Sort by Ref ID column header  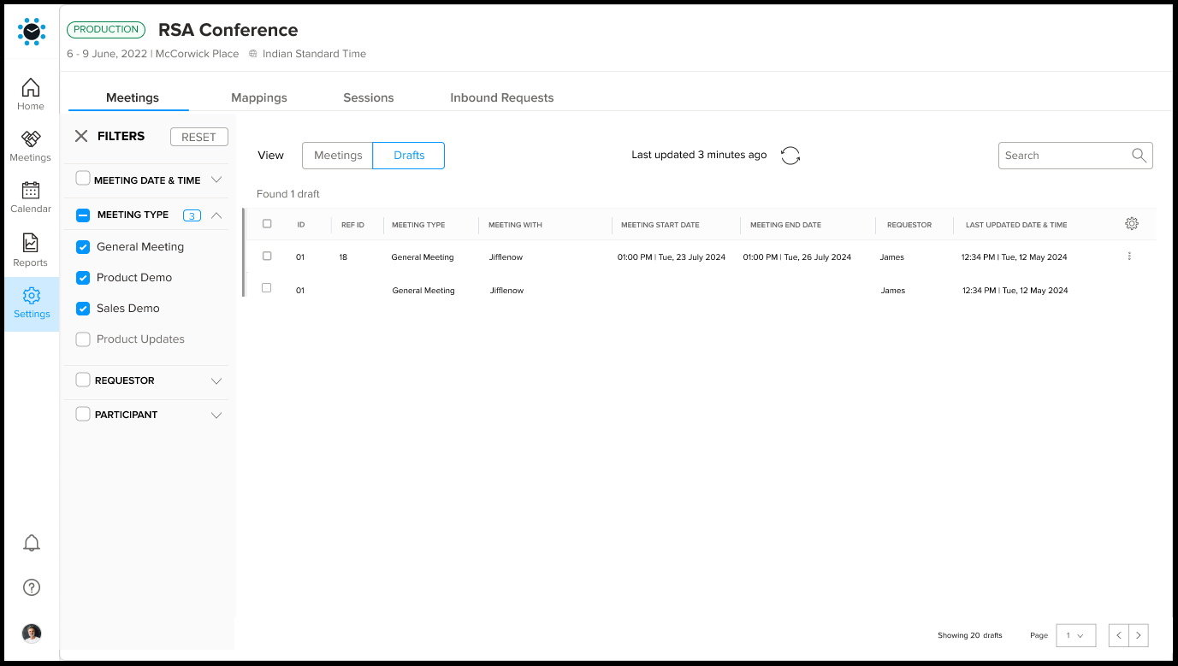coord(352,225)
